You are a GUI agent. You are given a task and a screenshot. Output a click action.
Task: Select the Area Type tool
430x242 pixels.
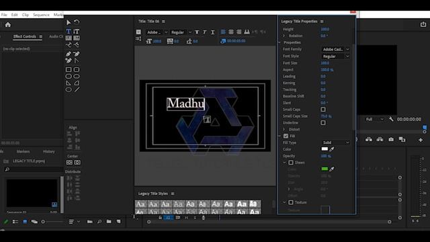(69, 38)
